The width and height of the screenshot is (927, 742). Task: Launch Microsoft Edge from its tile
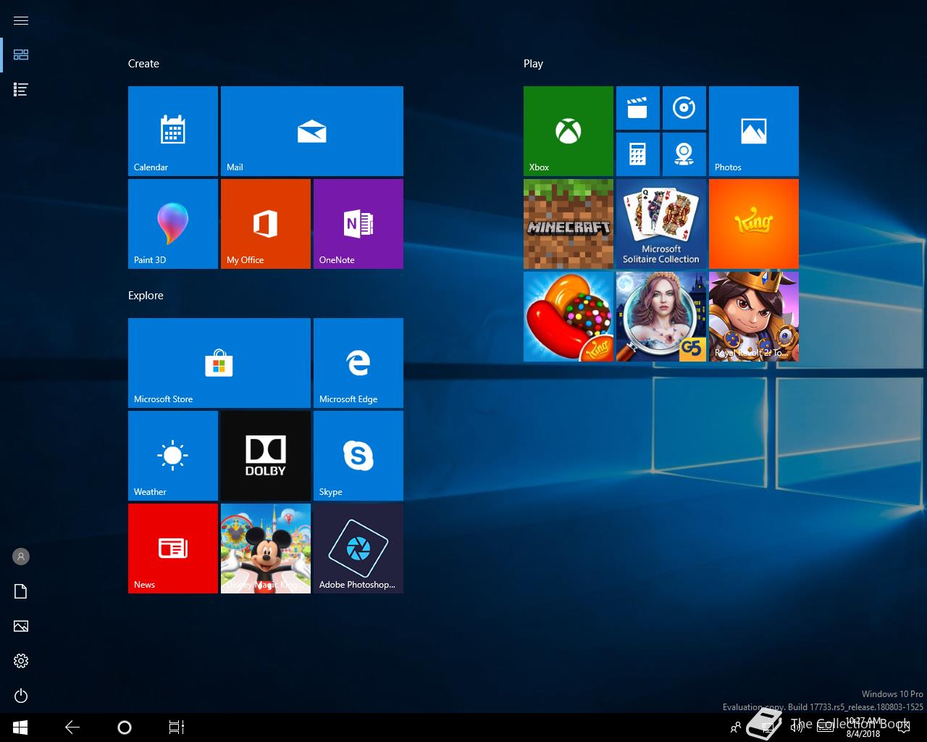[358, 363]
